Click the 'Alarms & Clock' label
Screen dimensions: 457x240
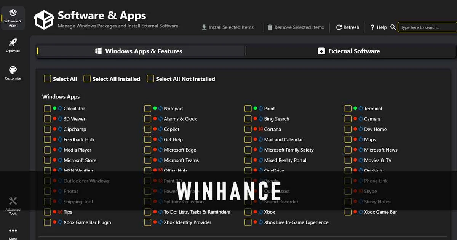[x=180, y=119]
